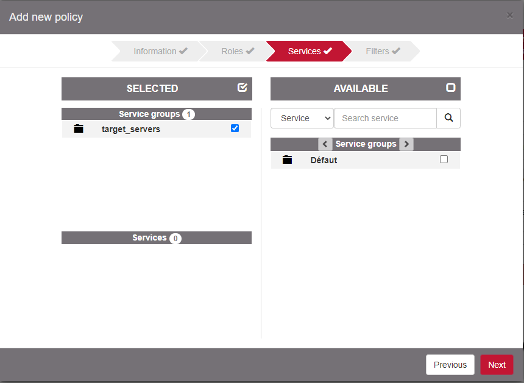The width and height of the screenshot is (524, 383).
Task: Close the Add new policy dialog
Action: click(x=509, y=16)
